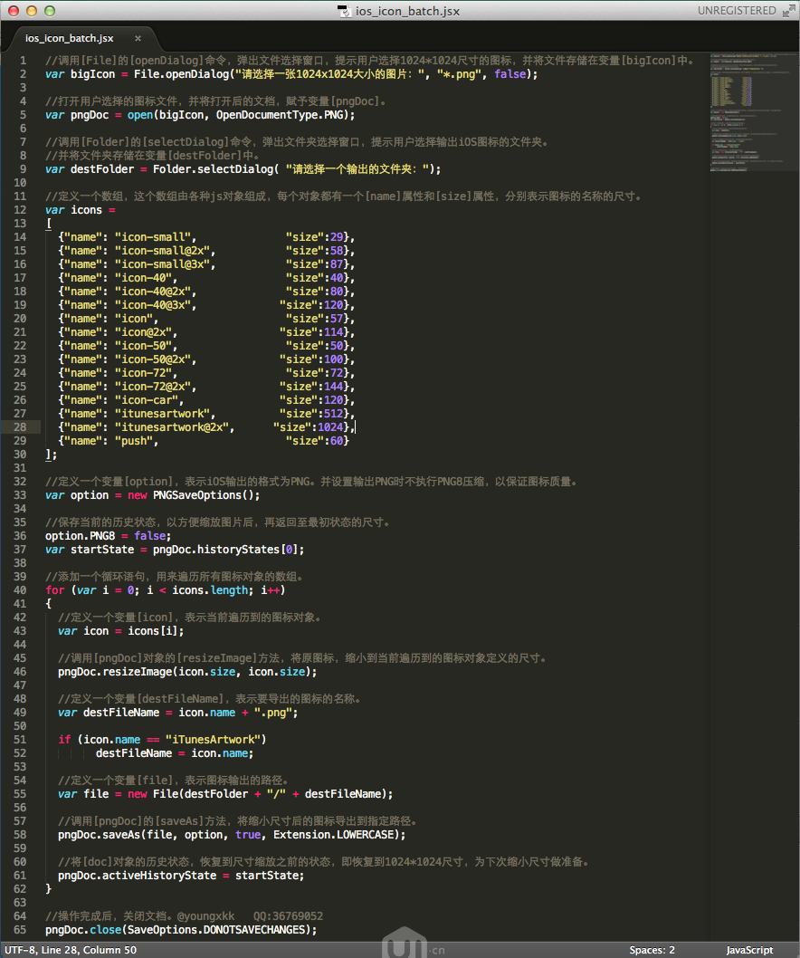
Task: Click option.PNG8 on line 36
Action: (80, 536)
